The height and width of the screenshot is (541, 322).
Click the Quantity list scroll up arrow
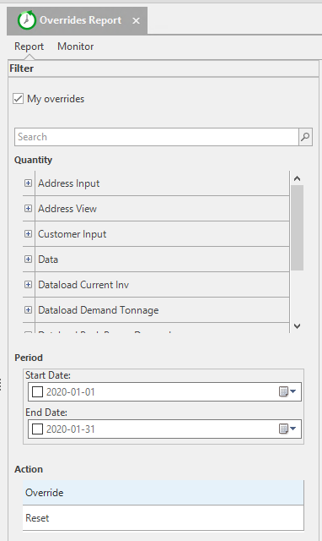click(298, 178)
